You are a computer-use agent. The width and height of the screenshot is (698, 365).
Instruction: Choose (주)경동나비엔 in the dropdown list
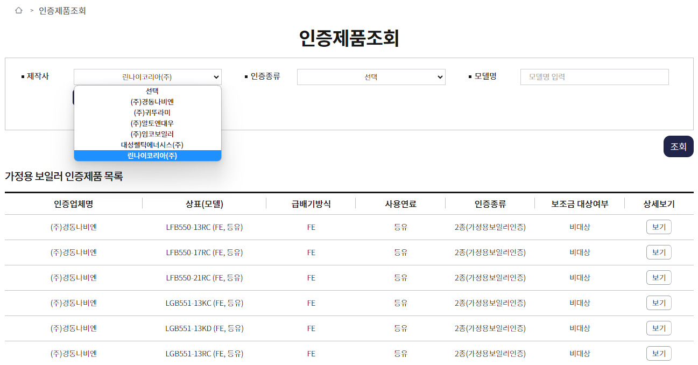[x=147, y=101]
